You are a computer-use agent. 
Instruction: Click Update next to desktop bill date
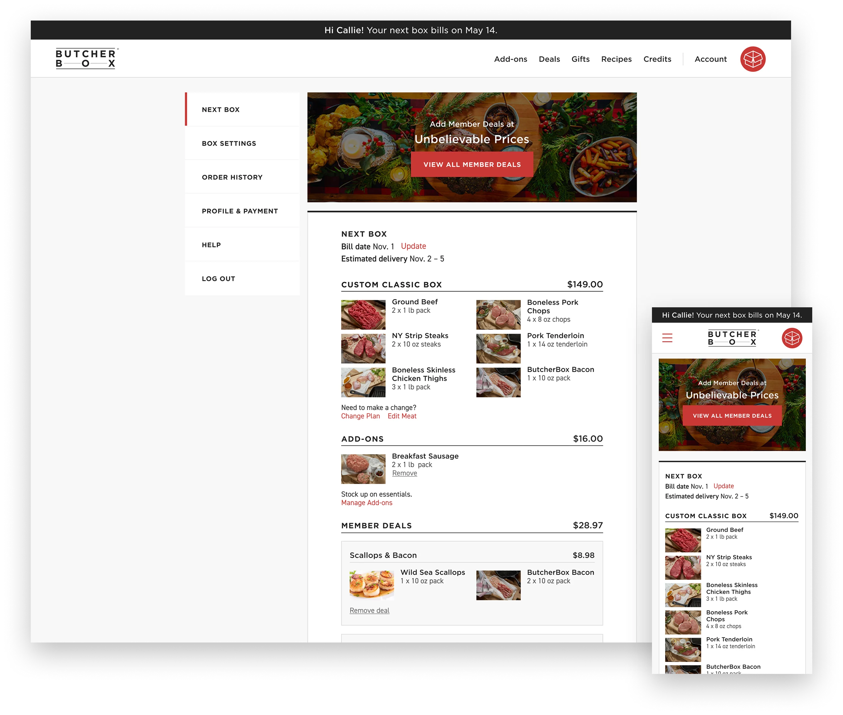pos(413,246)
